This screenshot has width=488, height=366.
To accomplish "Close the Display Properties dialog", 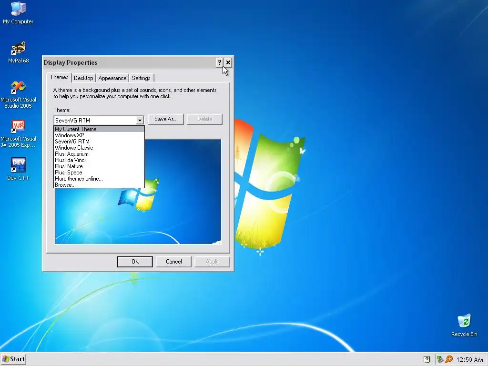I will pos(228,62).
